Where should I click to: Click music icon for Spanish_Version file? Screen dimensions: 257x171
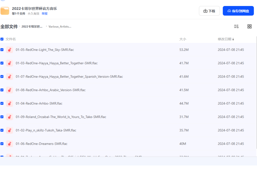[10, 76]
